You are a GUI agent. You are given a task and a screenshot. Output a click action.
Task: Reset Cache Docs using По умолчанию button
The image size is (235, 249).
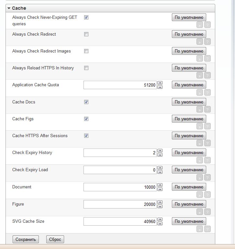pyautogui.click(x=189, y=102)
